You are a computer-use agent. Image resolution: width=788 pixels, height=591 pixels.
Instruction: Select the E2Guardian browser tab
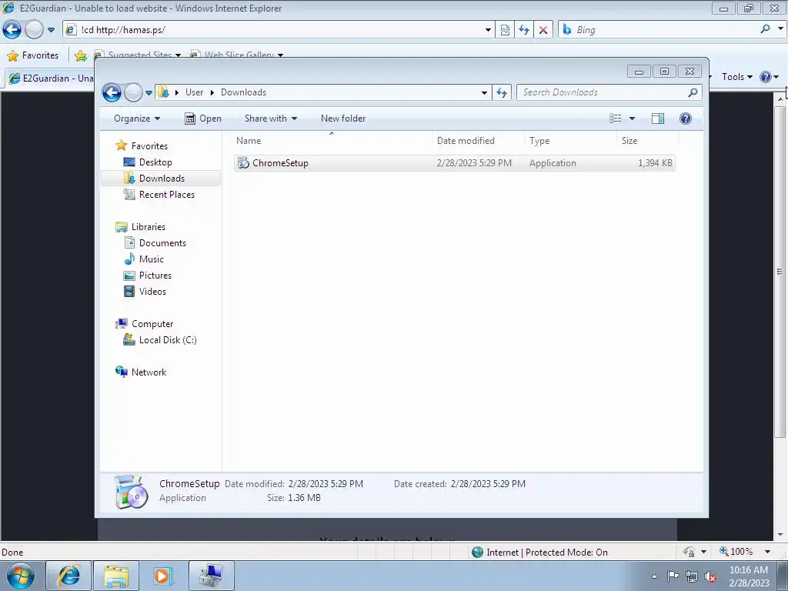pos(50,78)
